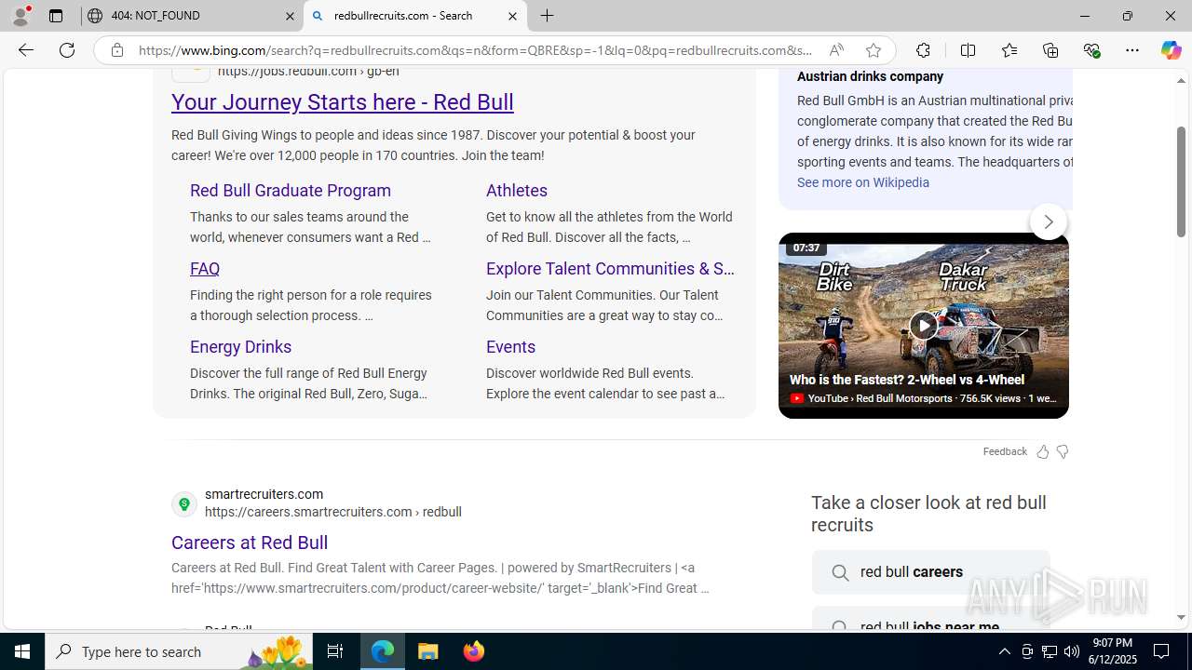1192x670 pixels.
Task: Open Collections panel
Action: pyautogui.click(x=1050, y=50)
